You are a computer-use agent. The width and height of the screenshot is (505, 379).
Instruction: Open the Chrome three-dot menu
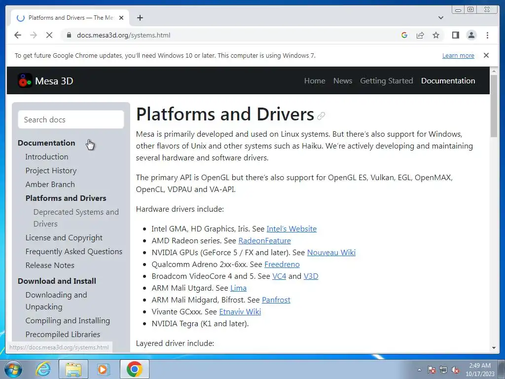coord(487,35)
